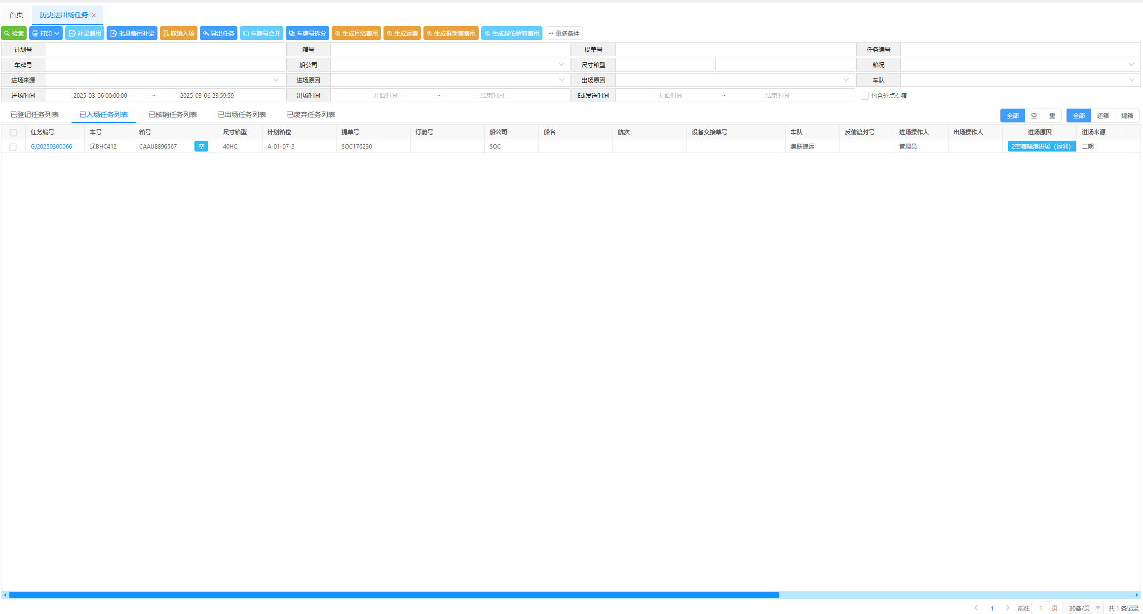The height and width of the screenshot is (614, 1143).
Task: Switch to the 已出场任务列表 tab
Action: (x=242, y=115)
